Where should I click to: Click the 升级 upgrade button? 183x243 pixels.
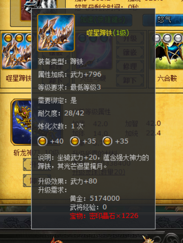(x=130, y=38)
